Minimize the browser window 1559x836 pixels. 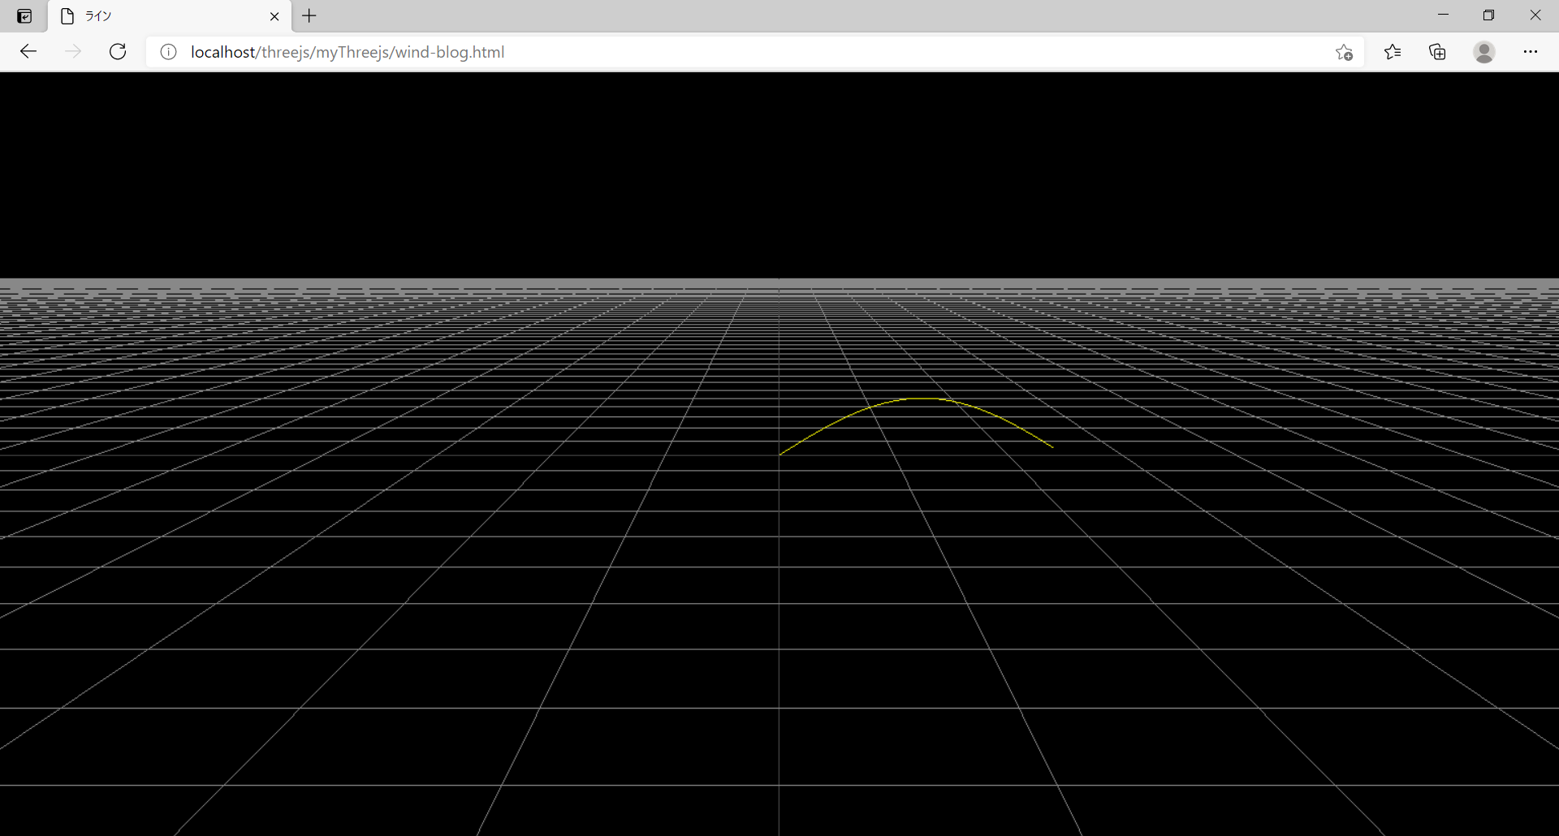1444,15
